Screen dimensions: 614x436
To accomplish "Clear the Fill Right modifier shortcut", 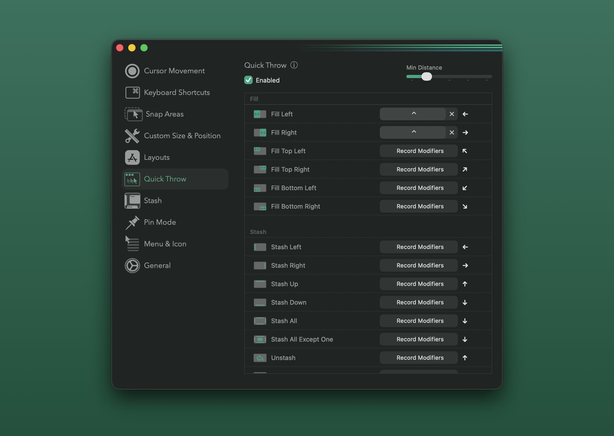I will tap(452, 133).
